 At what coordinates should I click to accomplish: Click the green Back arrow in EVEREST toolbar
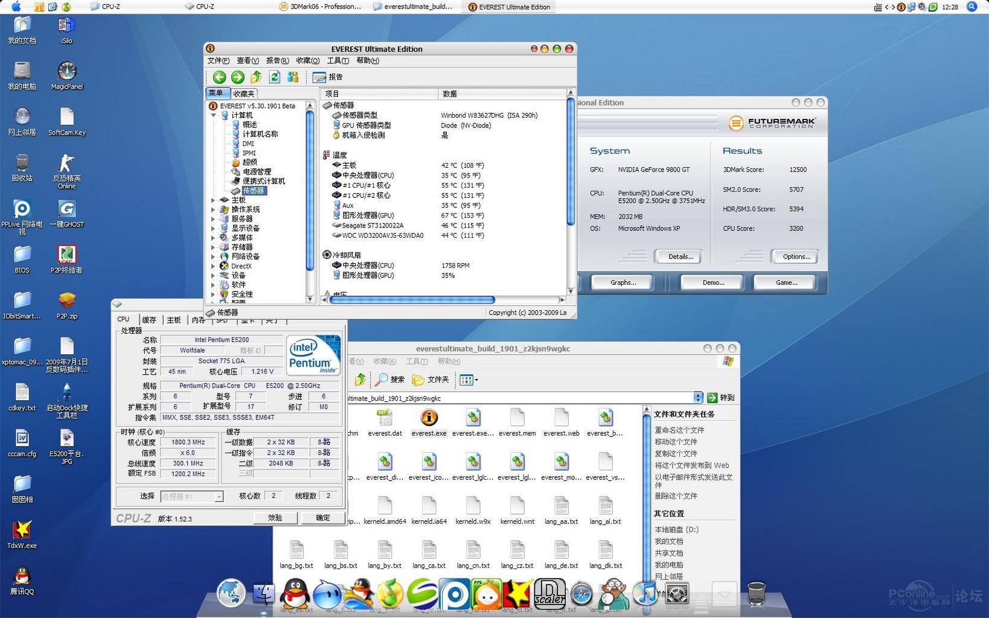pos(219,77)
